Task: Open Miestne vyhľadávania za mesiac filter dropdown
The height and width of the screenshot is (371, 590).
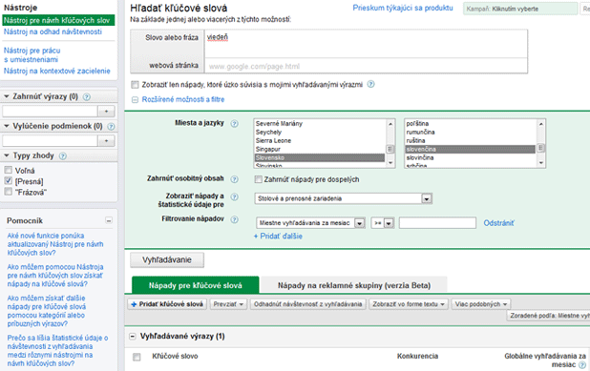Action: coord(310,223)
